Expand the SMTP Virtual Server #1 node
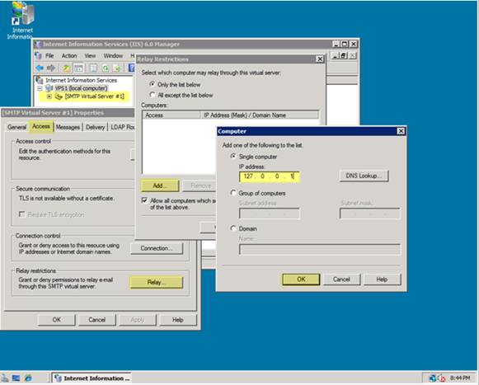The width and height of the screenshot is (479, 385). [x=49, y=96]
